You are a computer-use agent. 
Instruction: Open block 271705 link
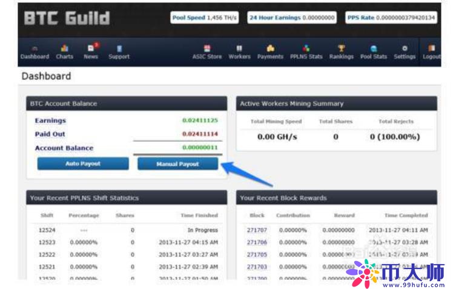coord(257,254)
